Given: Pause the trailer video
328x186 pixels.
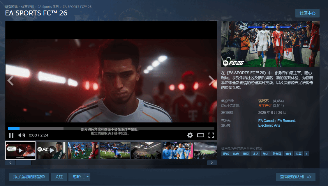Looking at the screenshot, I should coord(11,135).
